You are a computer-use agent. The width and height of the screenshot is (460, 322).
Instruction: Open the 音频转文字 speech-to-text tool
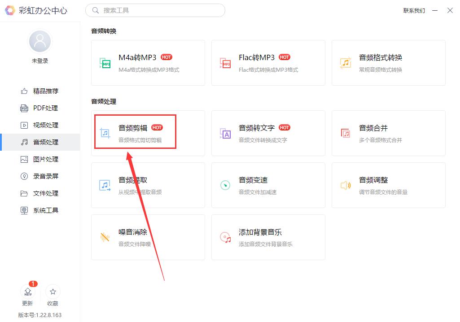click(268, 133)
